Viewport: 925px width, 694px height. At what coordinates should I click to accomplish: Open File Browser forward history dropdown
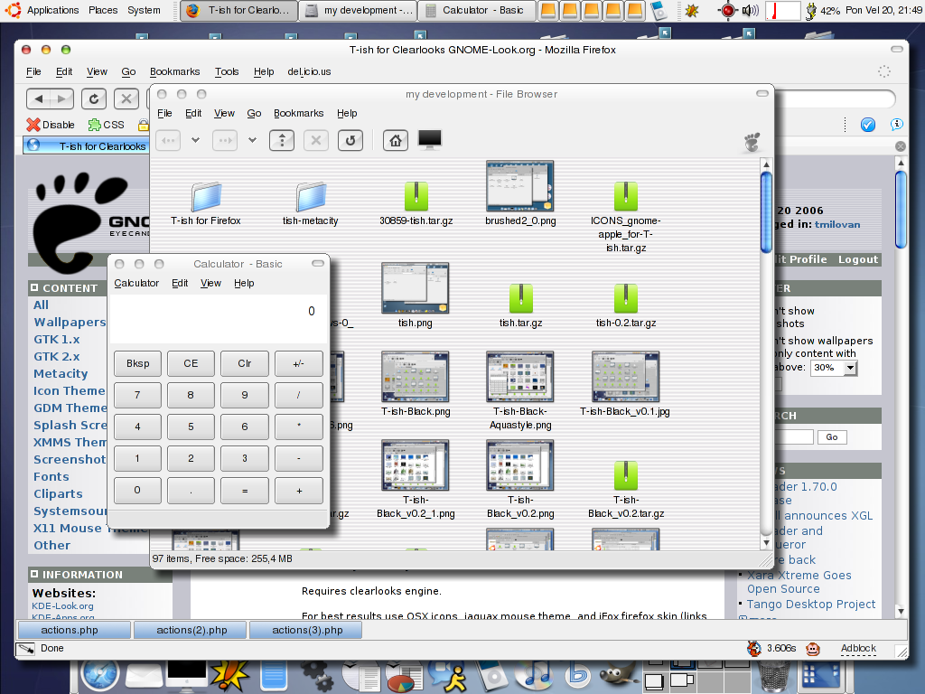pyautogui.click(x=252, y=140)
